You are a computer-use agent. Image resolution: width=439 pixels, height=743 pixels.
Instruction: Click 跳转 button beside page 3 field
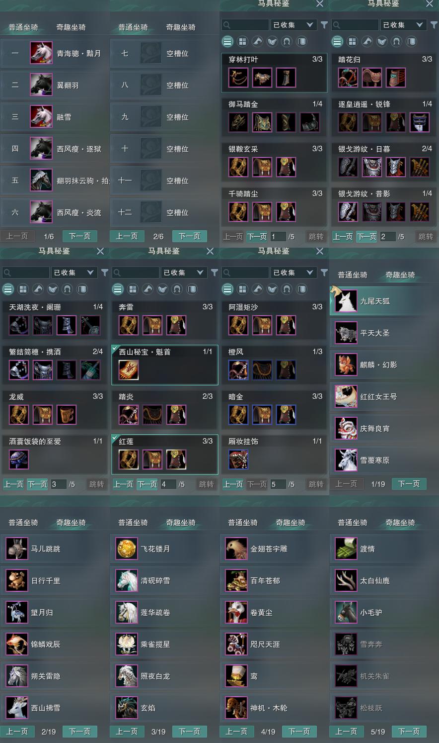[96, 484]
